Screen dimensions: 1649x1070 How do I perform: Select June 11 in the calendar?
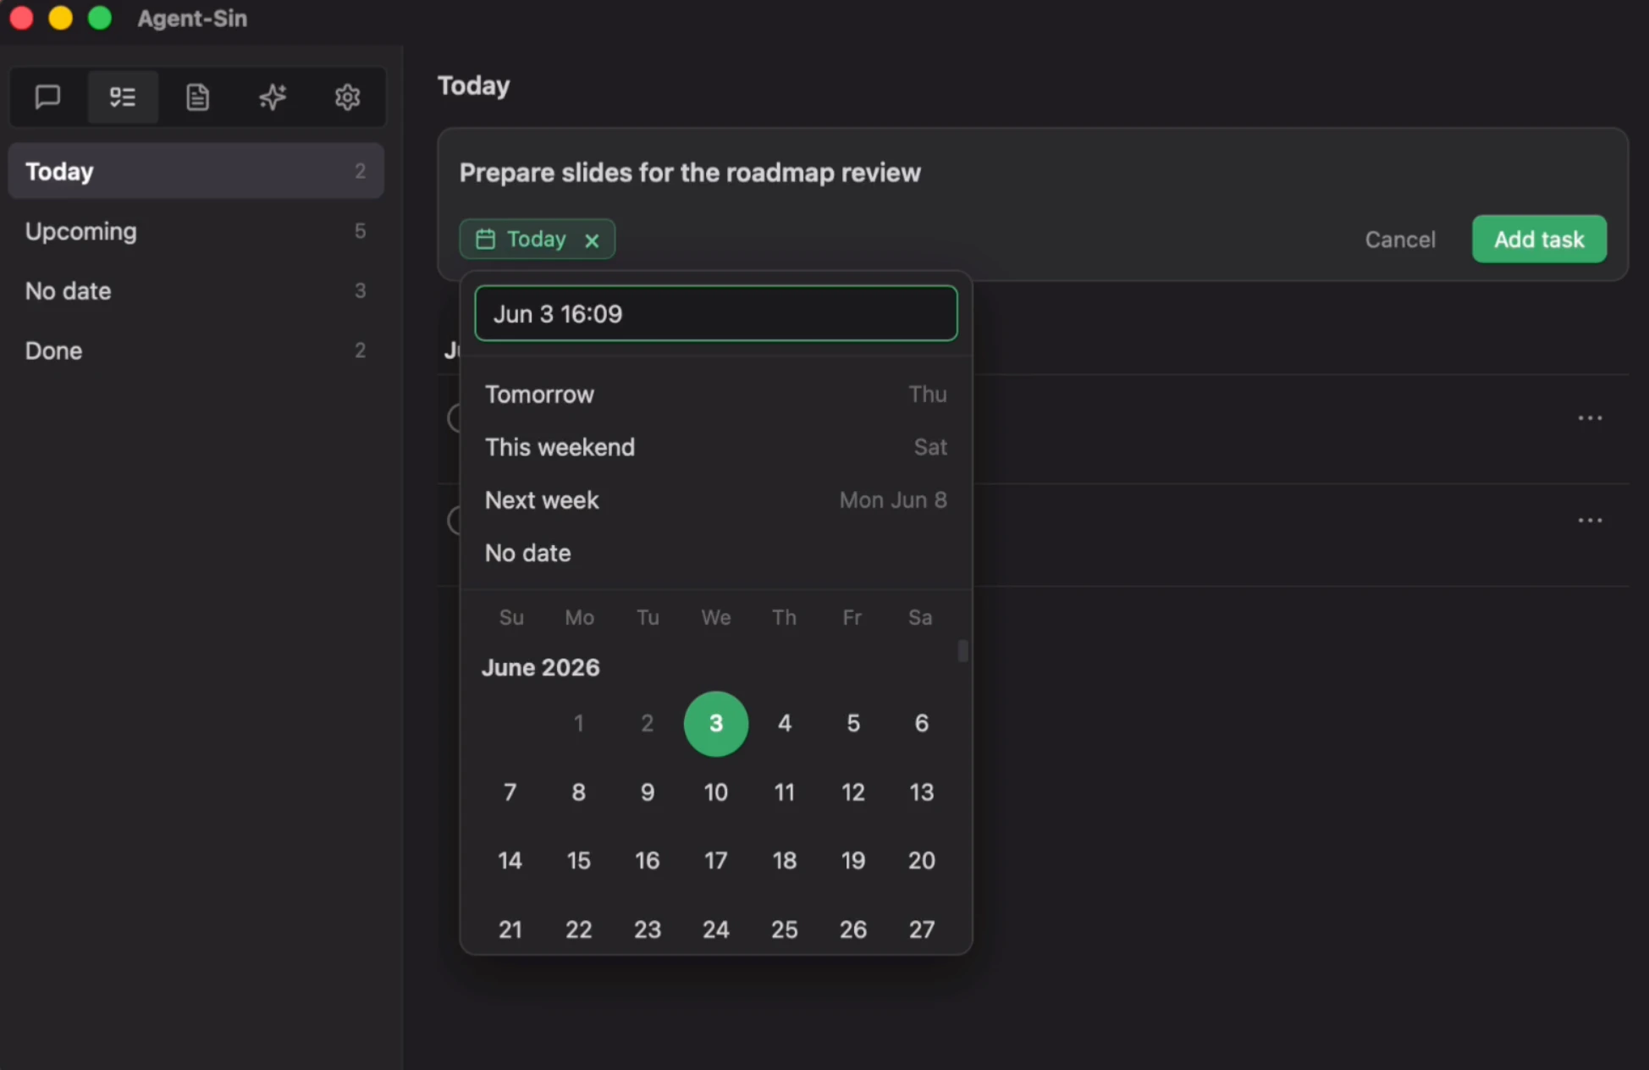coord(785,792)
